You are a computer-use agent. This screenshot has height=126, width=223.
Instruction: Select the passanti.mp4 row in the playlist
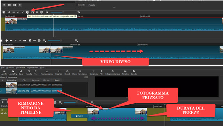pyautogui.click(x=31, y=85)
